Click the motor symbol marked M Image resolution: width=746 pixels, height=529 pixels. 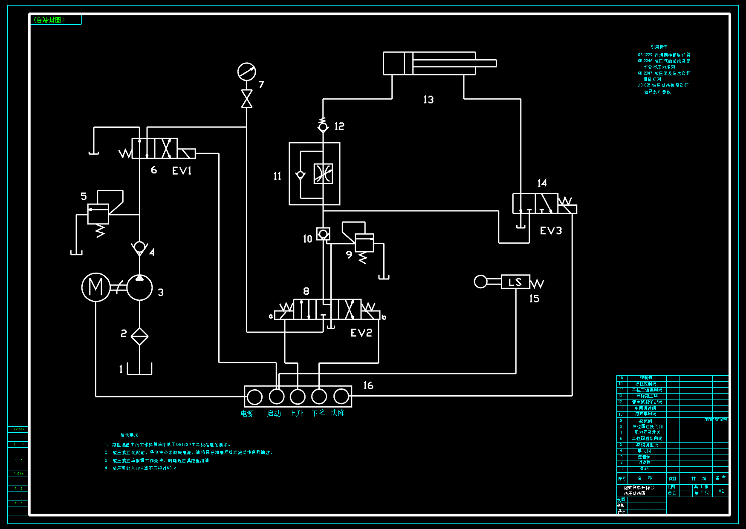[96, 287]
